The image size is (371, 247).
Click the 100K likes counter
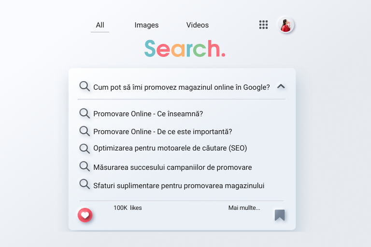(128, 208)
